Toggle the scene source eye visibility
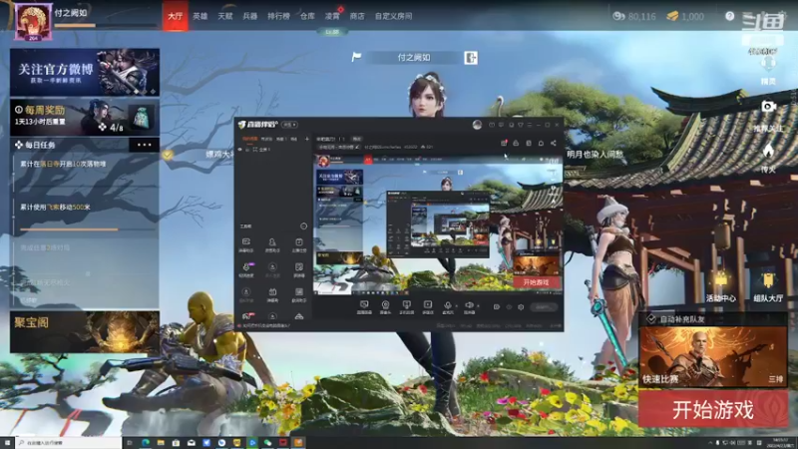 [240, 150]
